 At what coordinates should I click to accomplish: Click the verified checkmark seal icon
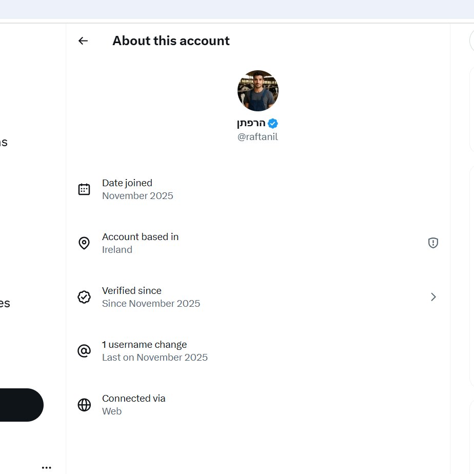[84, 297]
